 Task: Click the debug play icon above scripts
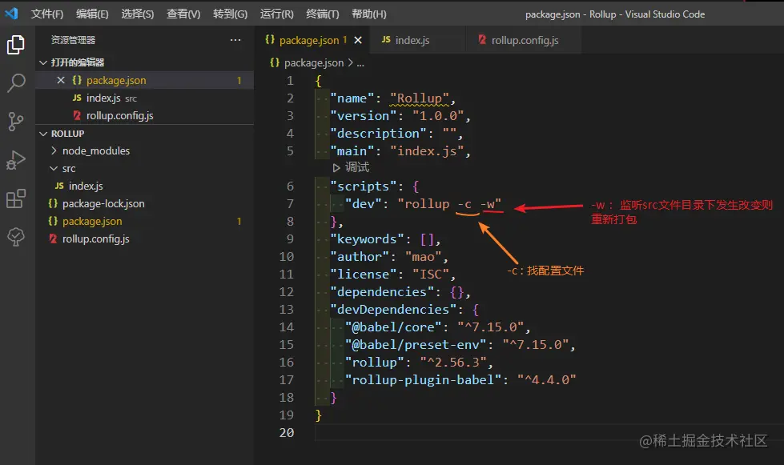pos(336,167)
